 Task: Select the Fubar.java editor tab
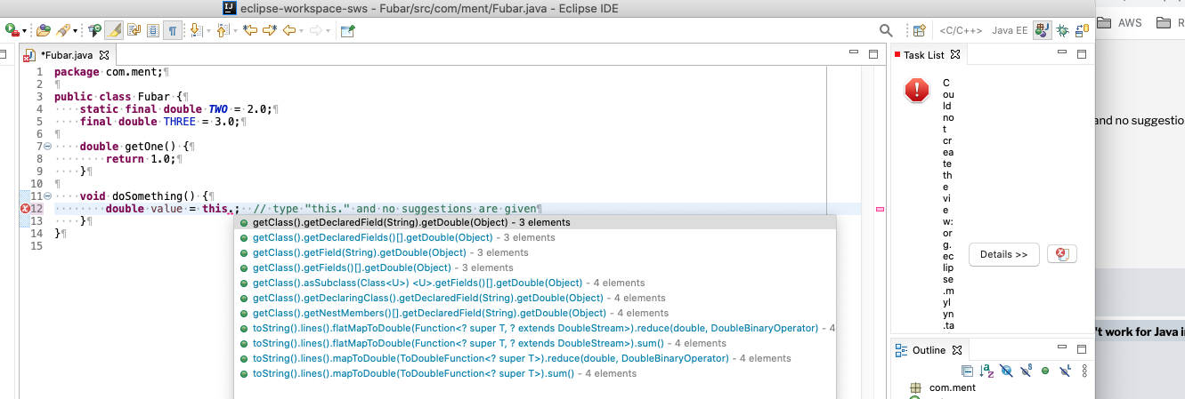point(67,55)
